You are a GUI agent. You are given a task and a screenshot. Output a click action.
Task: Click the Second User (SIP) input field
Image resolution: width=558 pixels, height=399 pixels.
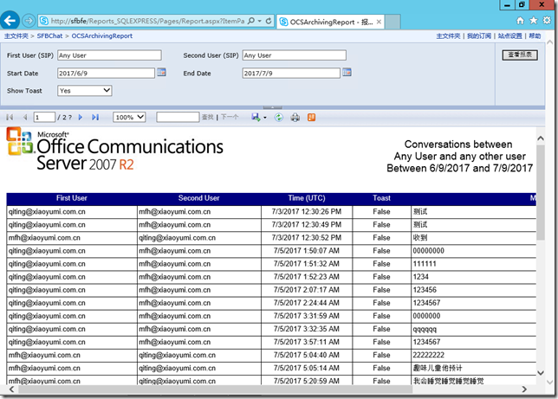pyautogui.click(x=295, y=55)
